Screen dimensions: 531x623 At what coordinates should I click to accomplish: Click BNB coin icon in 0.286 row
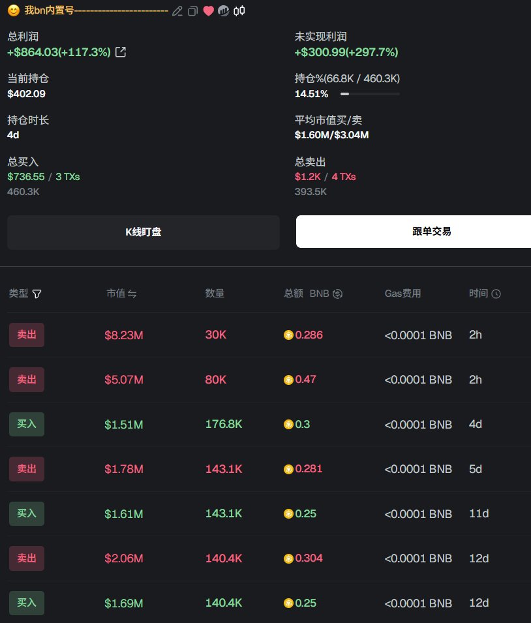(288, 335)
